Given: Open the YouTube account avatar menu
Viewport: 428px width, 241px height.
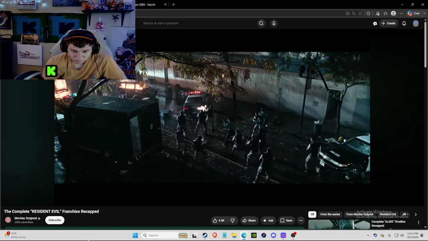Looking at the screenshot, I should coord(416,23).
